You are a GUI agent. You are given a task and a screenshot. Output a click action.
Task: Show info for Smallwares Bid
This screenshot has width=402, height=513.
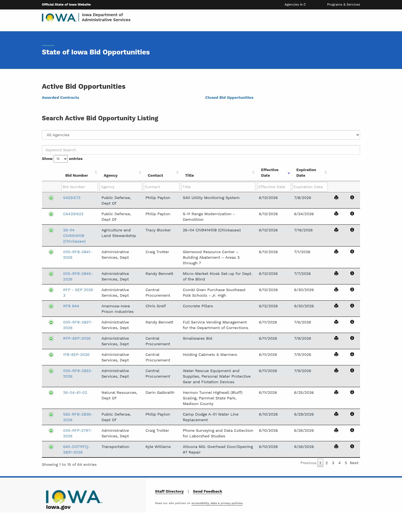pyautogui.click(x=352, y=338)
